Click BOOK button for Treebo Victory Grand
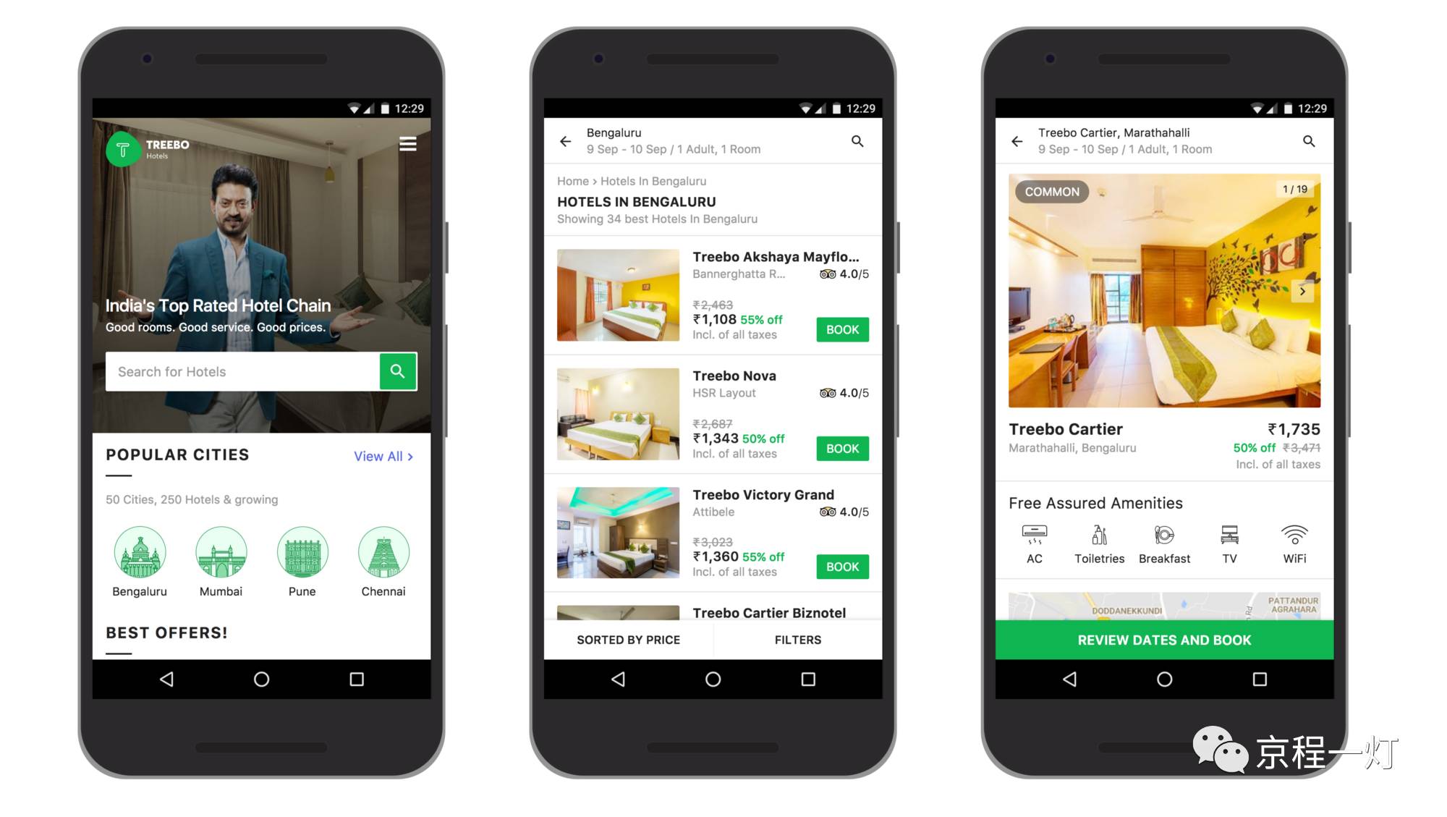This screenshot has width=1447, height=817. pos(841,567)
